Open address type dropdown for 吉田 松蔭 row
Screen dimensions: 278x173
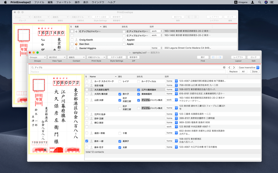coord(171,85)
